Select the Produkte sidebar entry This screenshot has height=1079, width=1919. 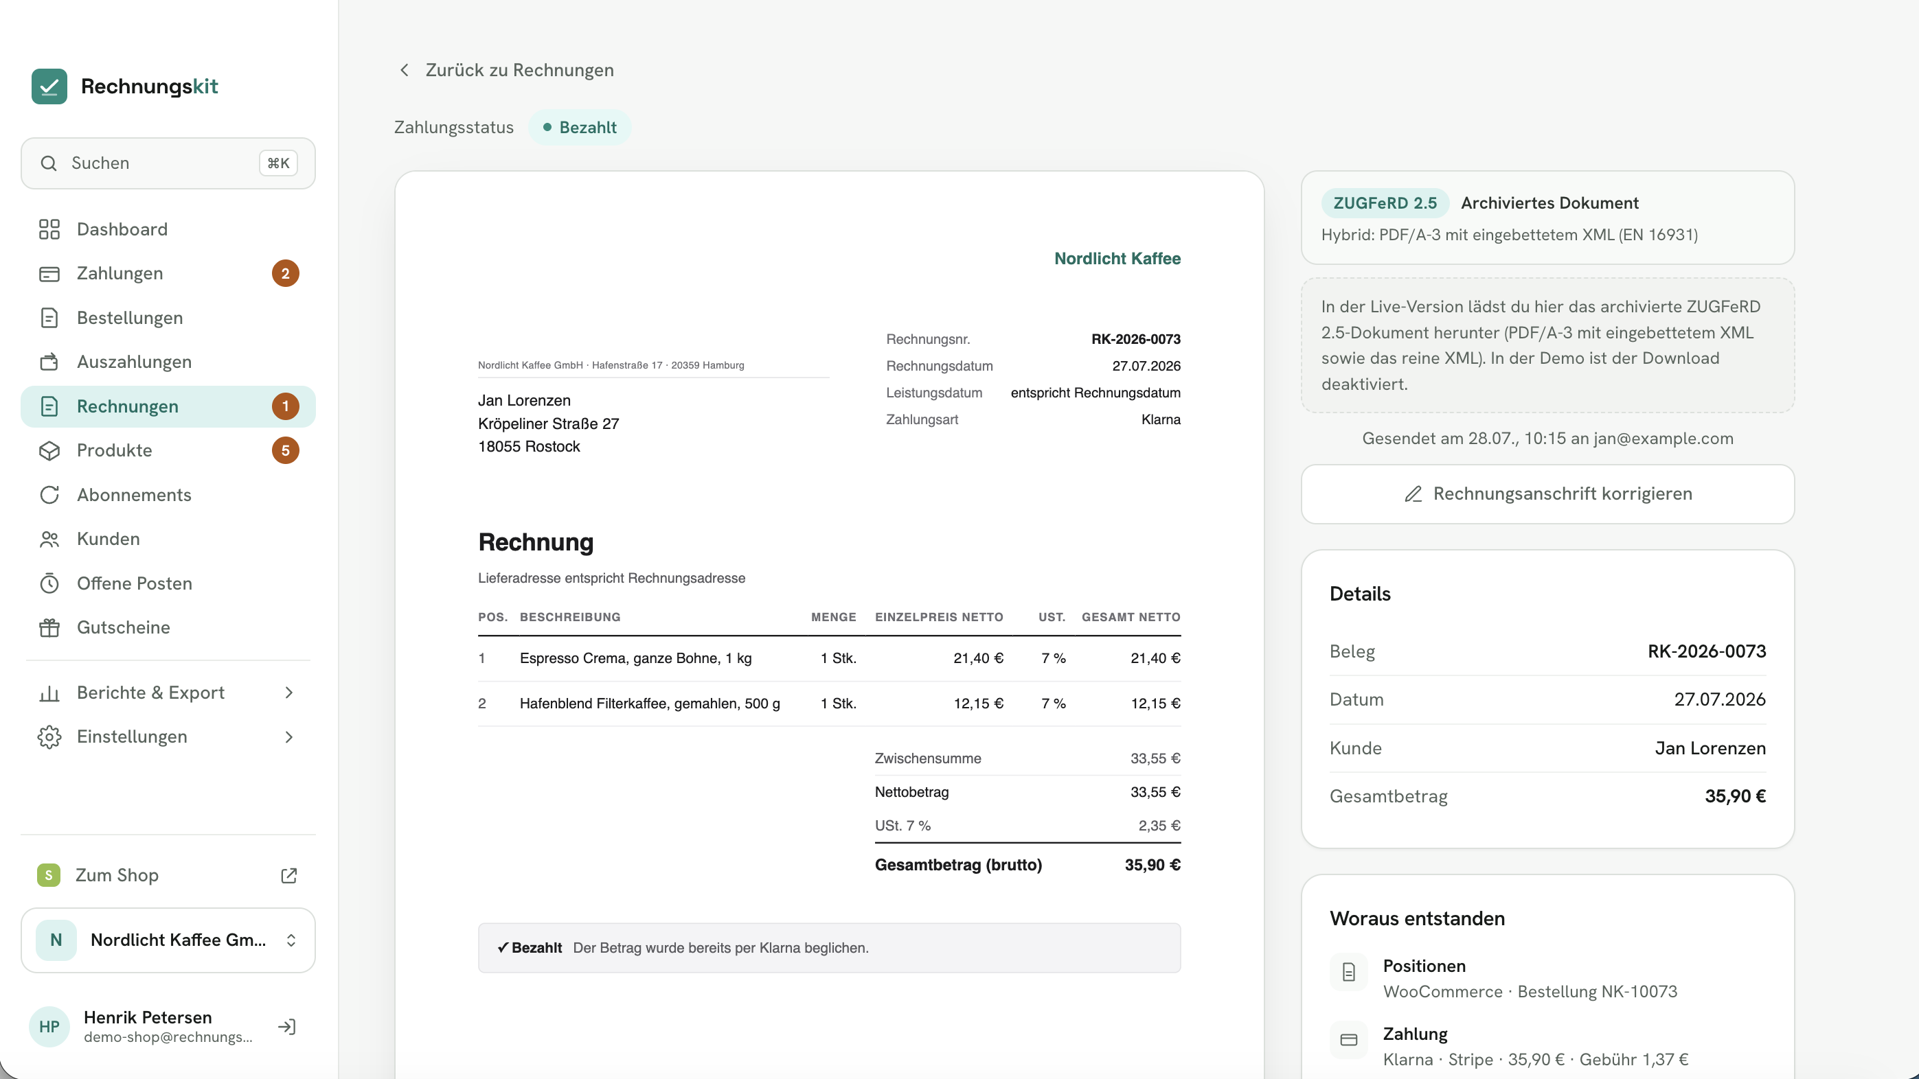click(x=168, y=450)
